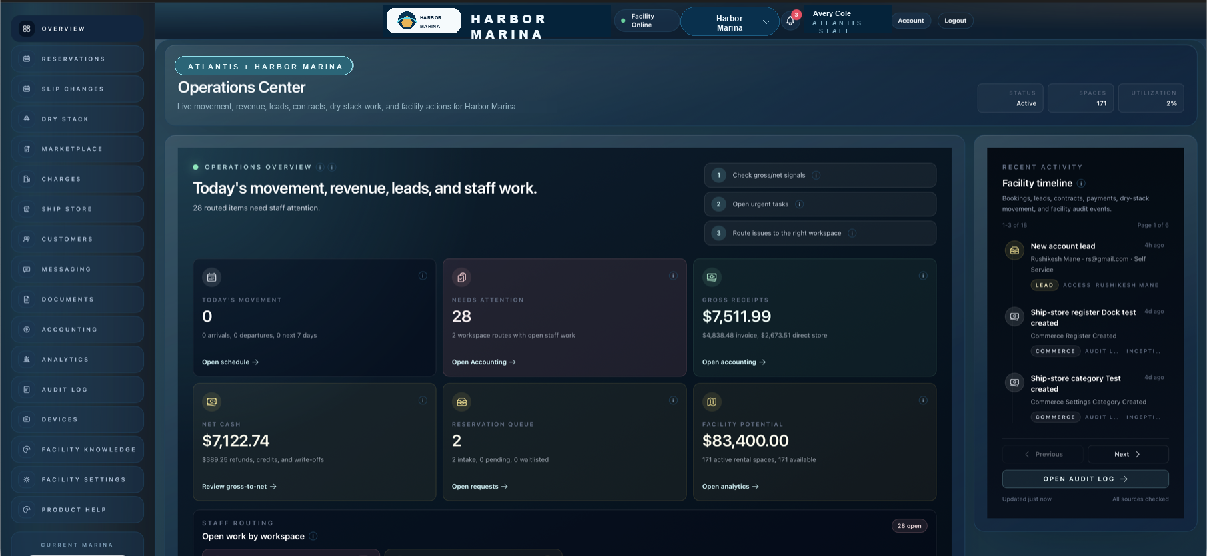Select the Check gross/net signals step
The height and width of the screenshot is (556, 1207).
coord(820,176)
